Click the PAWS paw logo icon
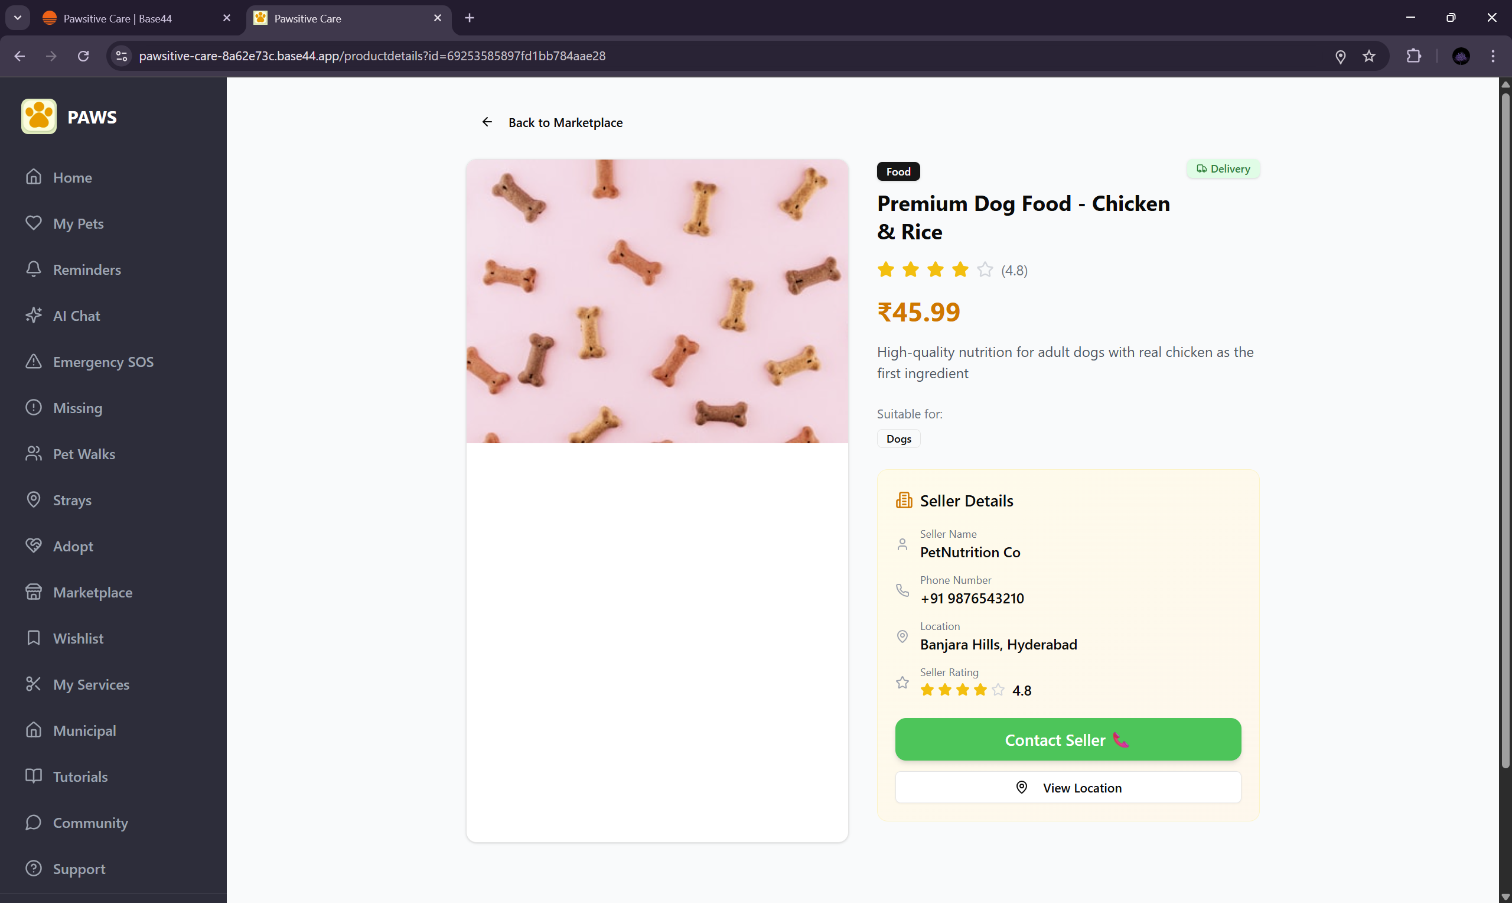1512x903 pixels. tap(39, 116)
